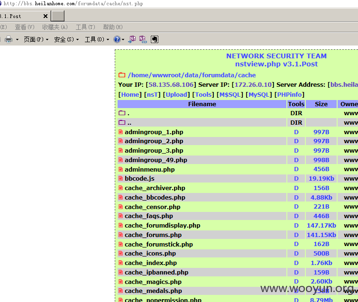Click the 19.19Kb size of bbcode.js

coord(321,179)
